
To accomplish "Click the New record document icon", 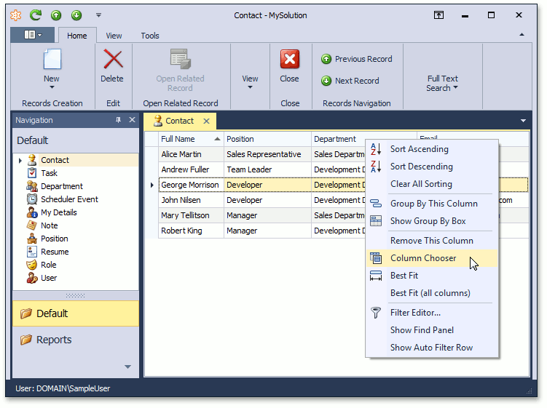I will [x=52, y=59].
